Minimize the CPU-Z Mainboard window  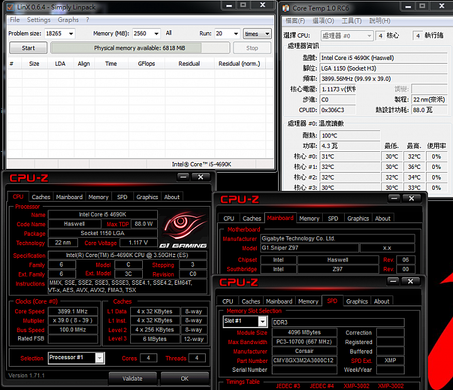coord(394,198)
